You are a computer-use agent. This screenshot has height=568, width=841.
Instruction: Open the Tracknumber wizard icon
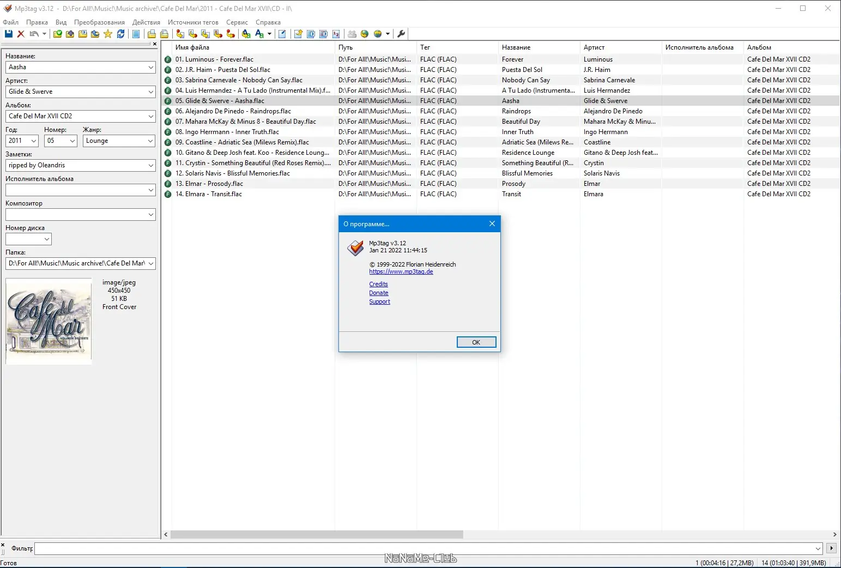click(x=336, y=34)
